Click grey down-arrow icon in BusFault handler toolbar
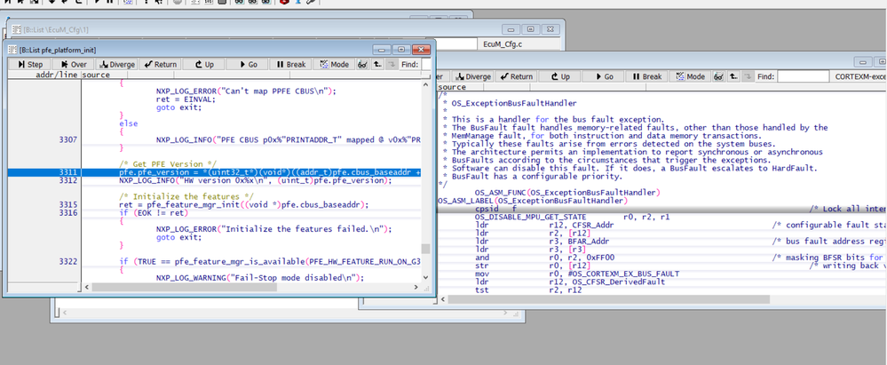This screenshot has width=887, height=365. 748,76
